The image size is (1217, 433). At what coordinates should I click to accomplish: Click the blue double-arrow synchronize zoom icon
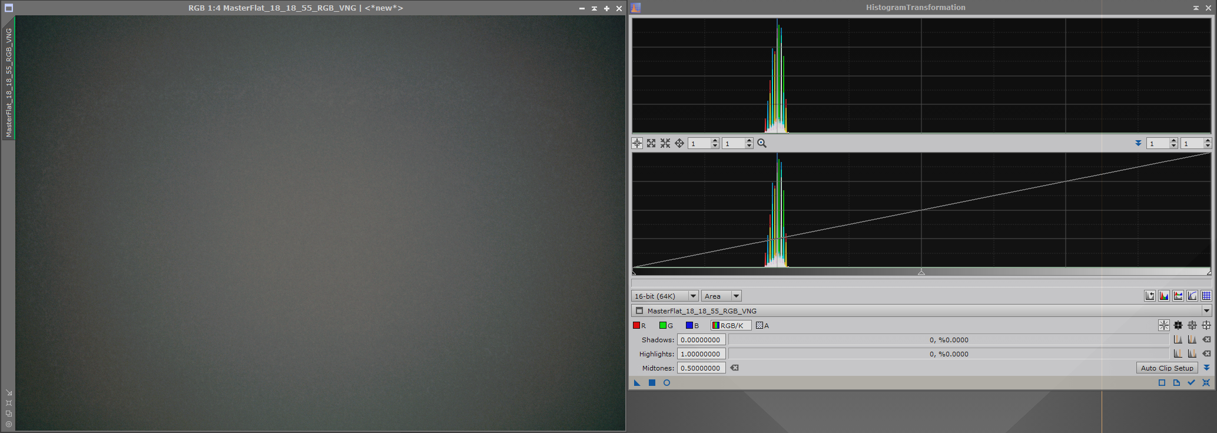coord(1138,143)
